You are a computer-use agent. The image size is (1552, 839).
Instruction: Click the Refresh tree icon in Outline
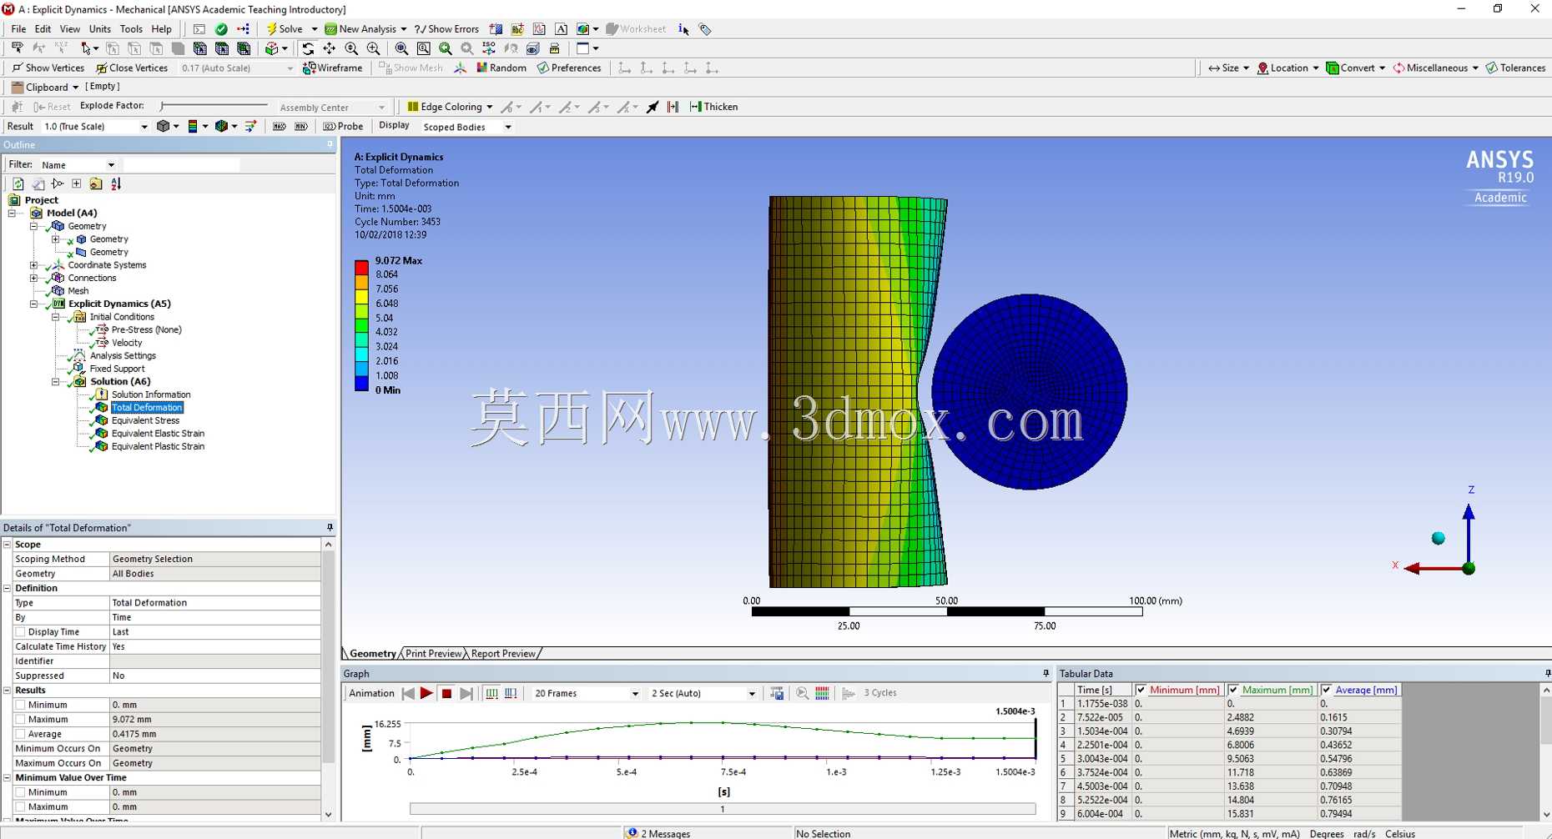tap(18, 183)
